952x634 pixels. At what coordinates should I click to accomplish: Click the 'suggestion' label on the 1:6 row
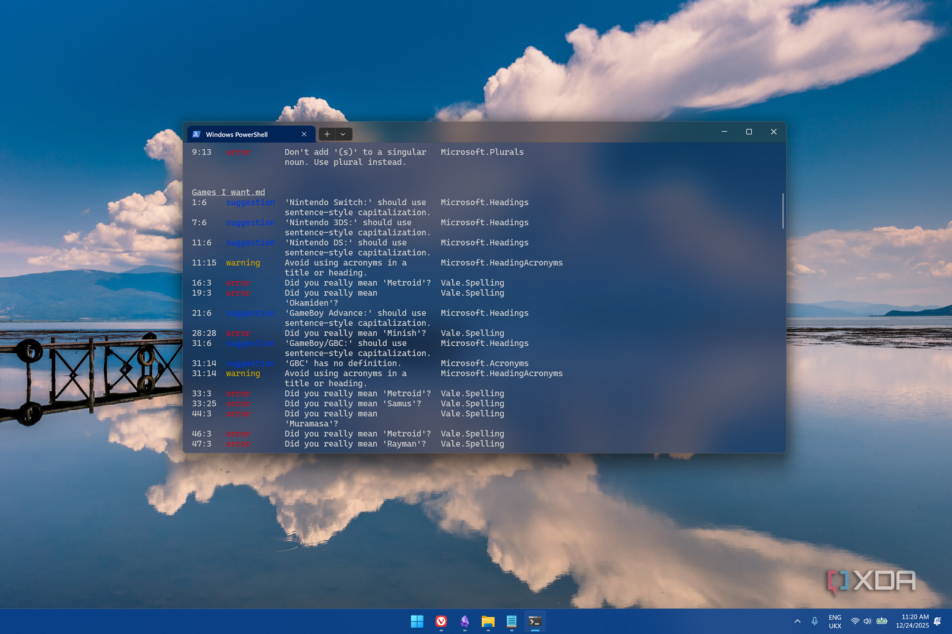[x=250, y=202]
